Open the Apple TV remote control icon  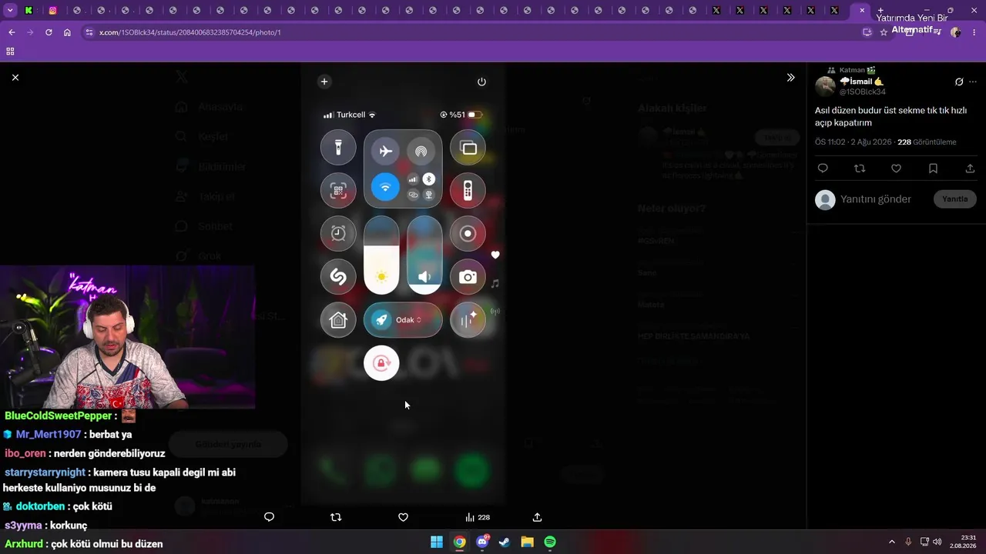(x=468, y=191)
